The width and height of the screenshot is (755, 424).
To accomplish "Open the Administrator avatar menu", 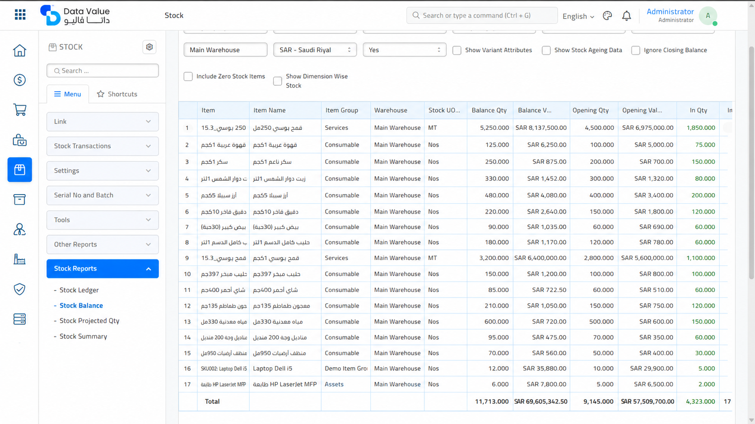I will pyautogui.click(x=708, y=16).
